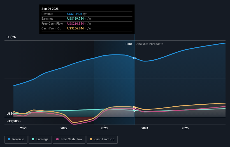Click the Sep 29 2023 tooltip date
This screenshot has width=230, height=147.
click(50, 9)
